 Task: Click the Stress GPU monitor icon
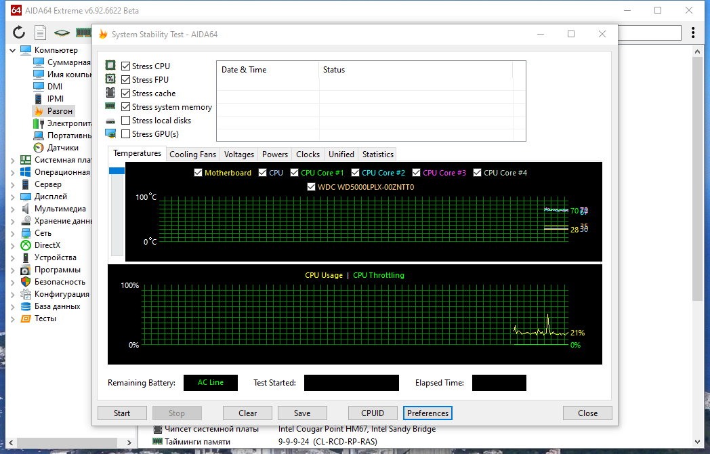coord(110,133)
